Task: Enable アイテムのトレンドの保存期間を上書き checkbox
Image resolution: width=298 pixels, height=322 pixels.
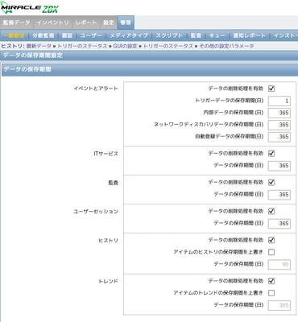Action: pos(271,293)
